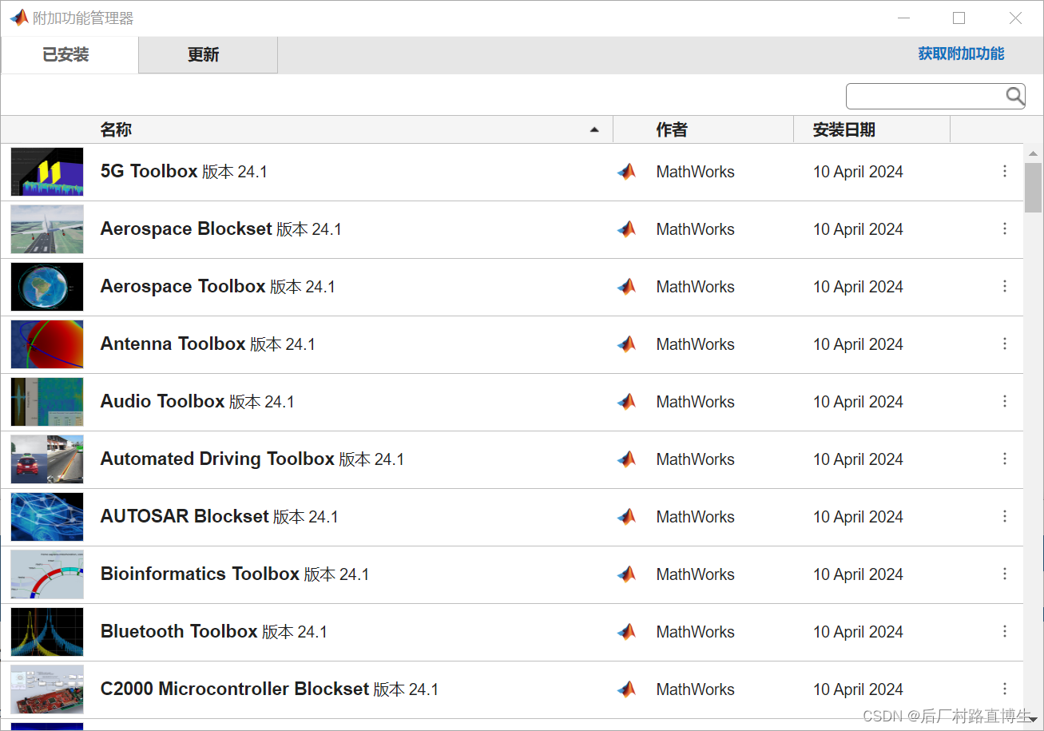Click the vertical scrollbar thumb
Screen dimensions: 1044x731
(1033, 188)
